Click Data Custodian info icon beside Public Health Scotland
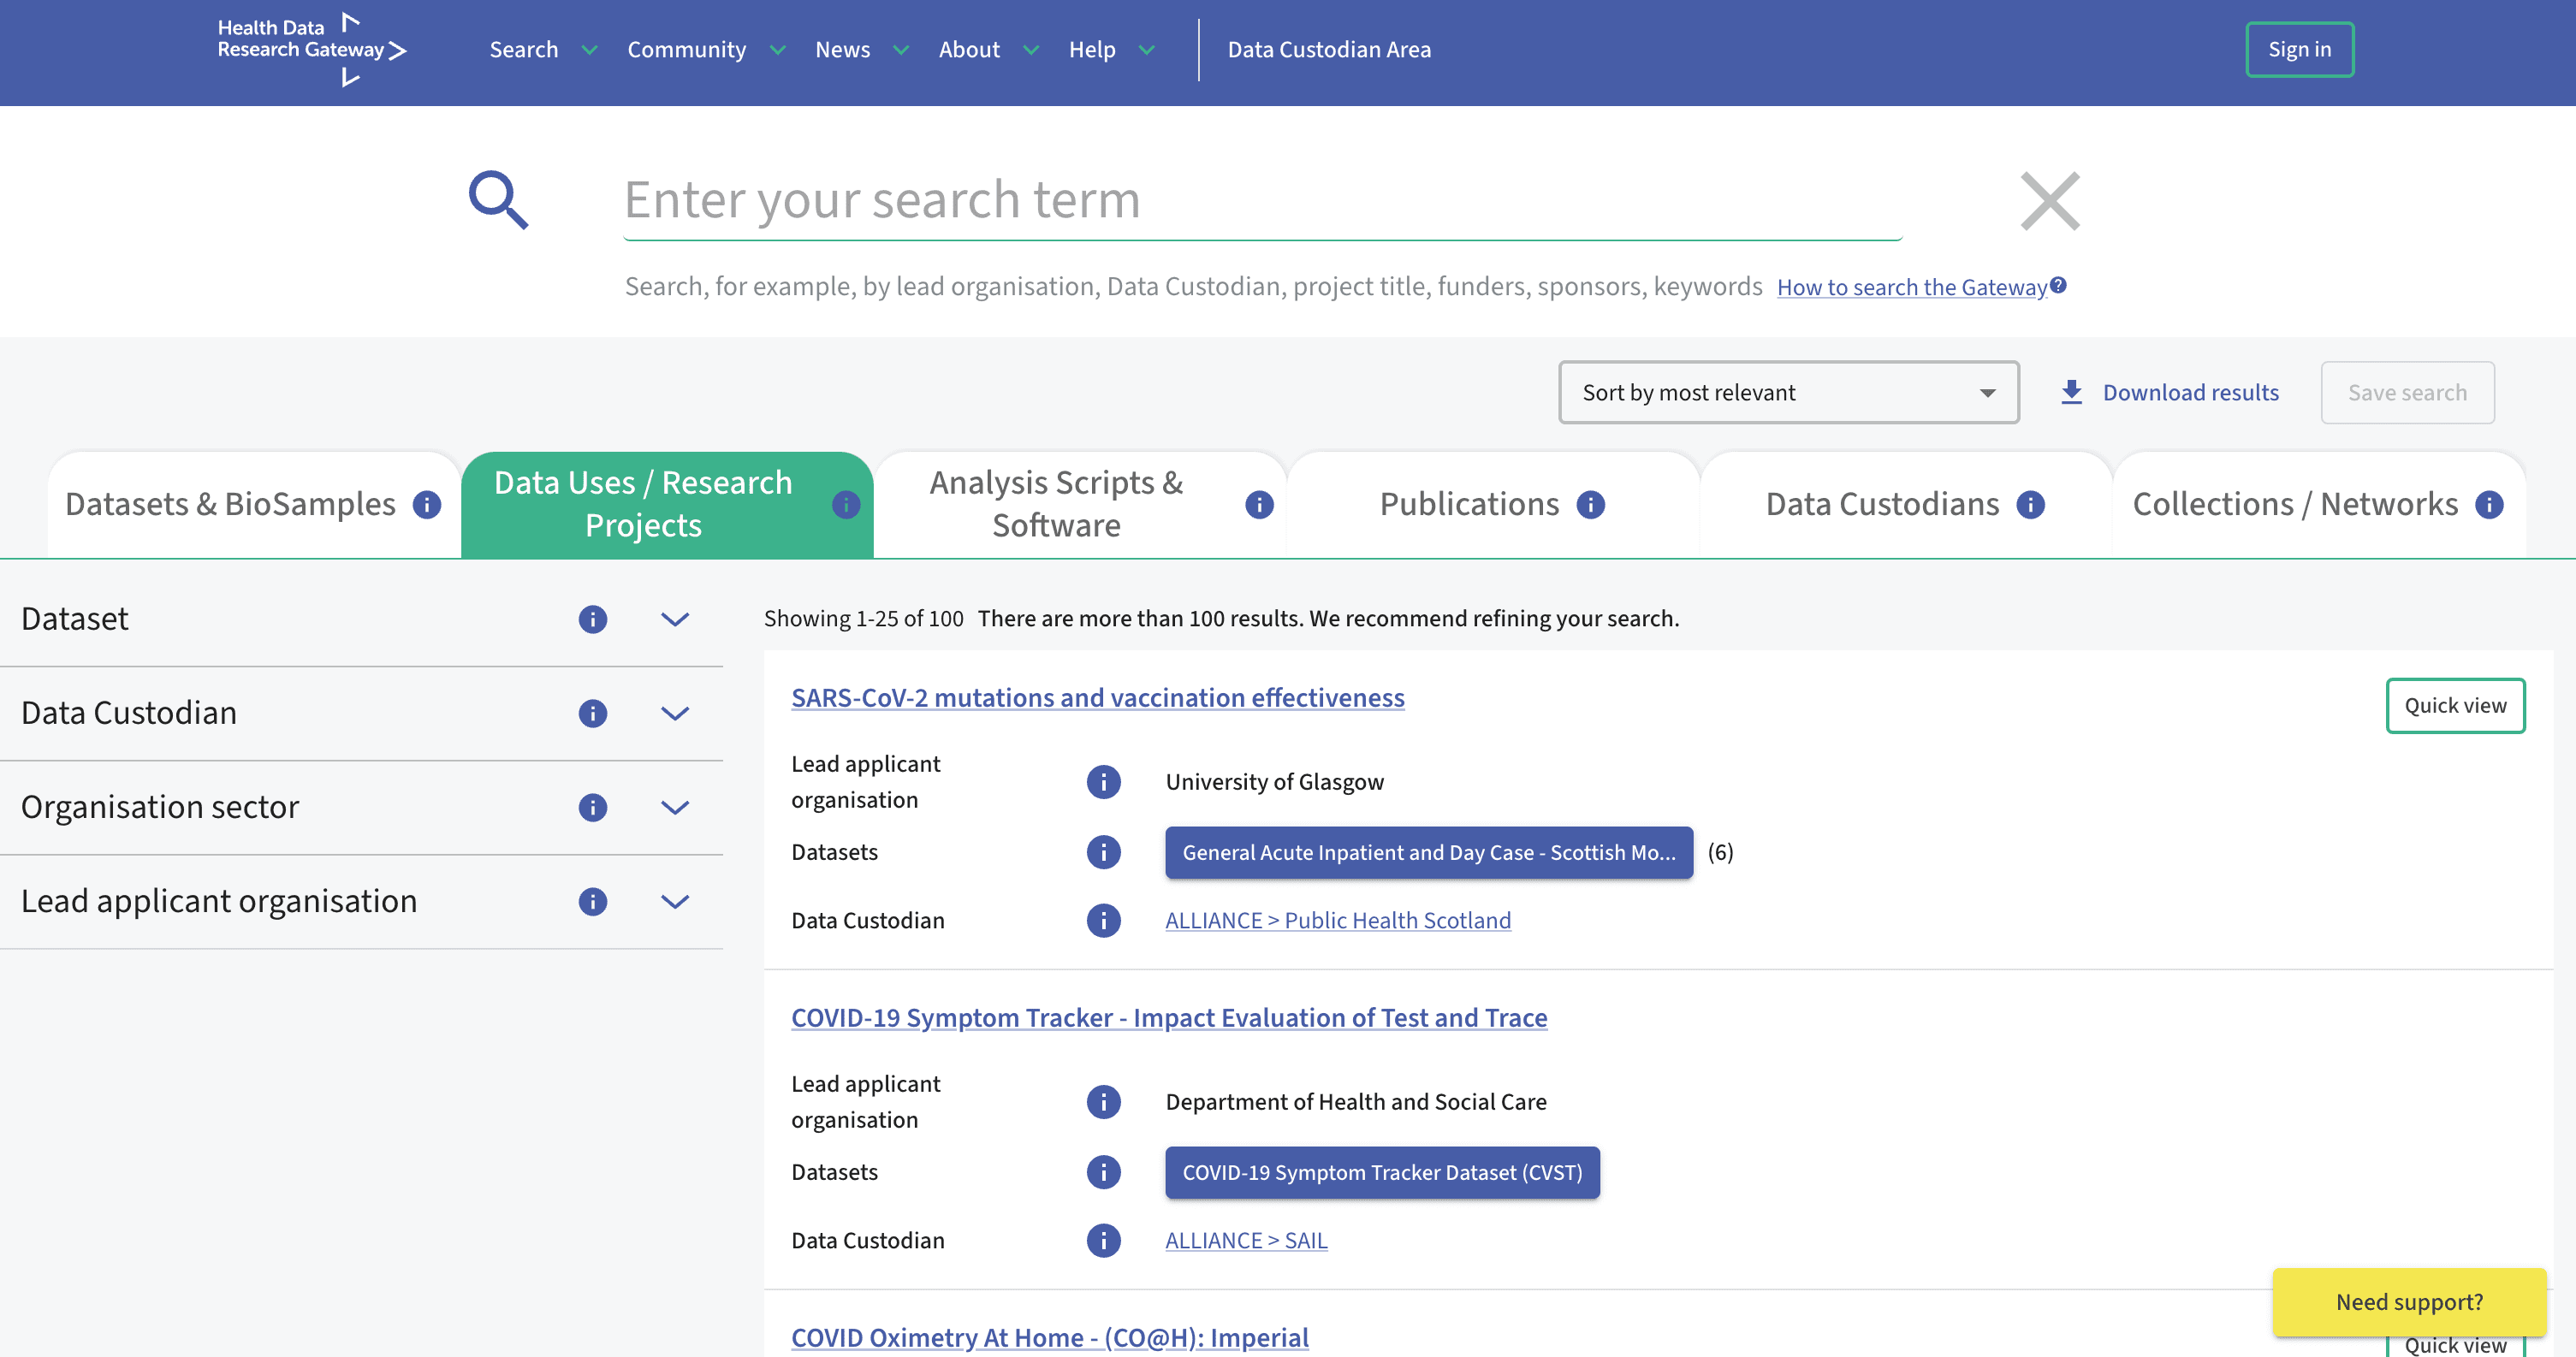The image size is (2576, 1357). 1104,920
